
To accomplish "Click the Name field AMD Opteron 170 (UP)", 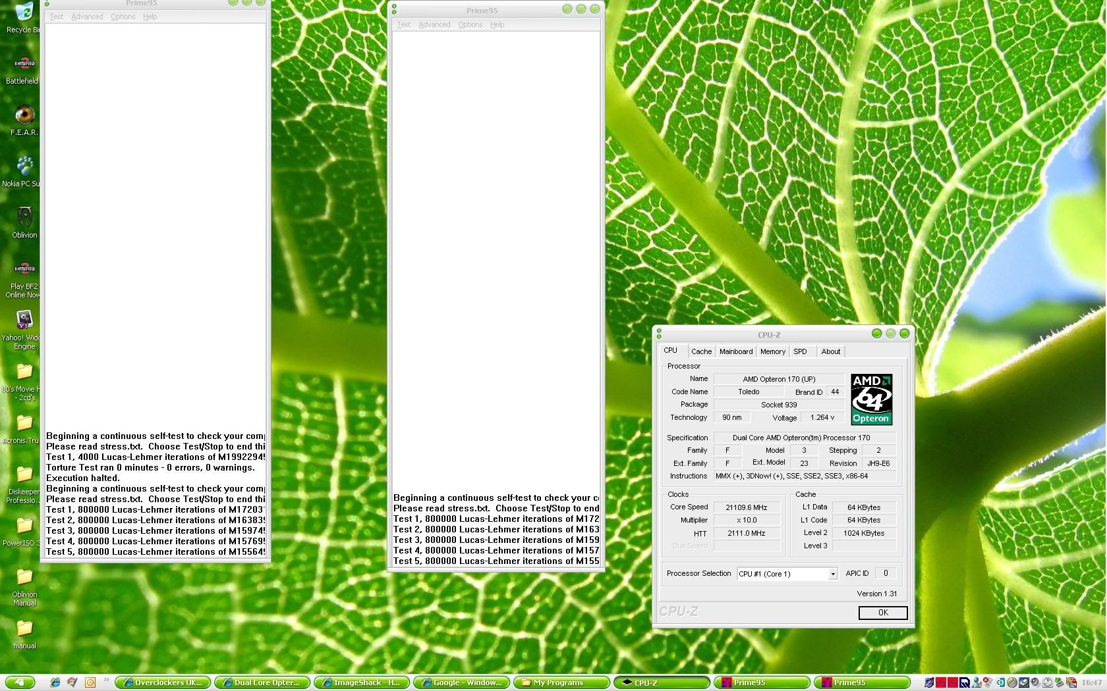I will pyautogui.click(x=779, y=379).
